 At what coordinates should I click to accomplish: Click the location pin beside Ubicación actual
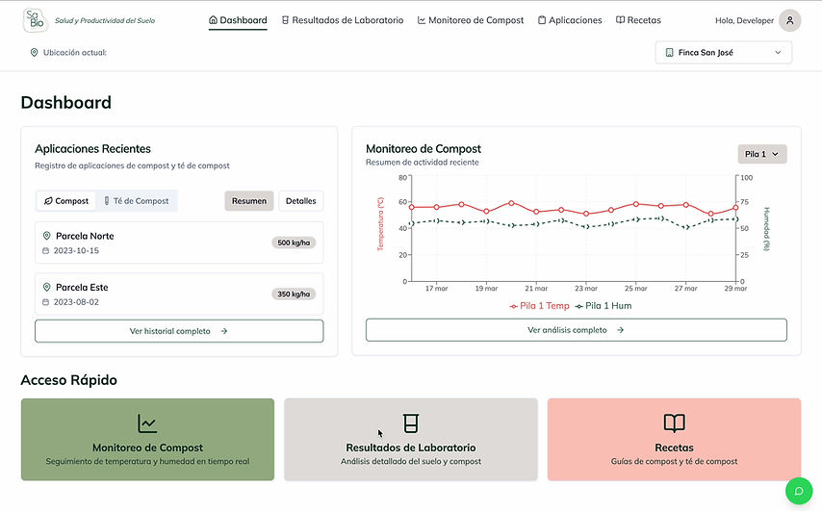pos(35,53)
